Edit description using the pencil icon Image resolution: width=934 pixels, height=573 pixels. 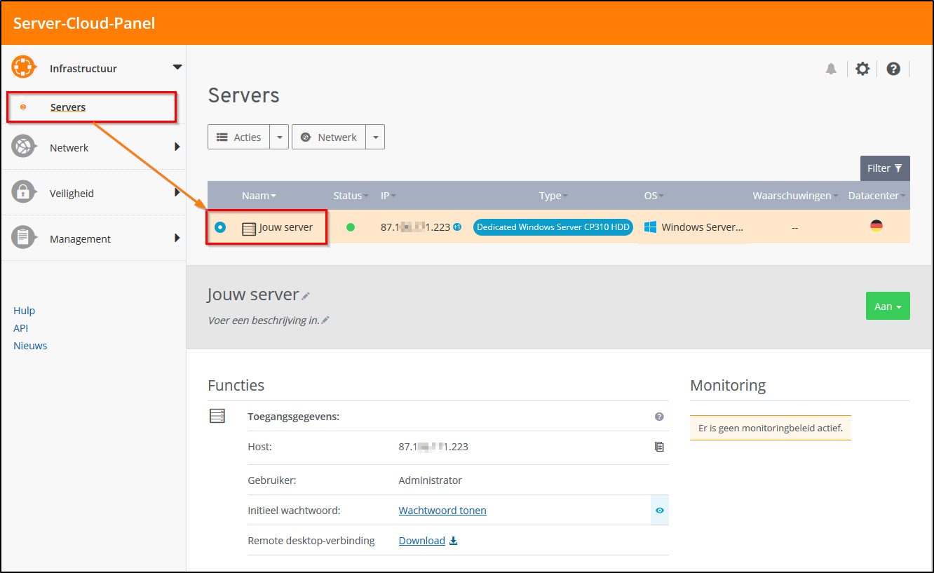[325, 321]
